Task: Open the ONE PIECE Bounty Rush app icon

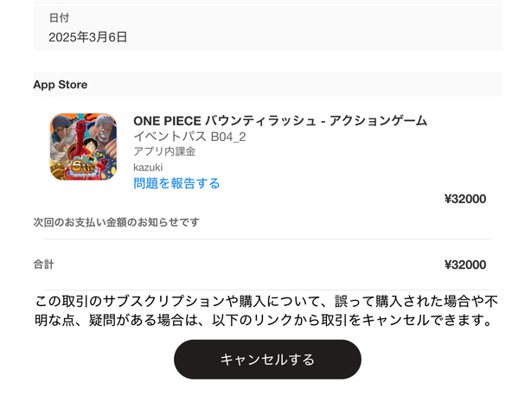Action: point(83,147)
